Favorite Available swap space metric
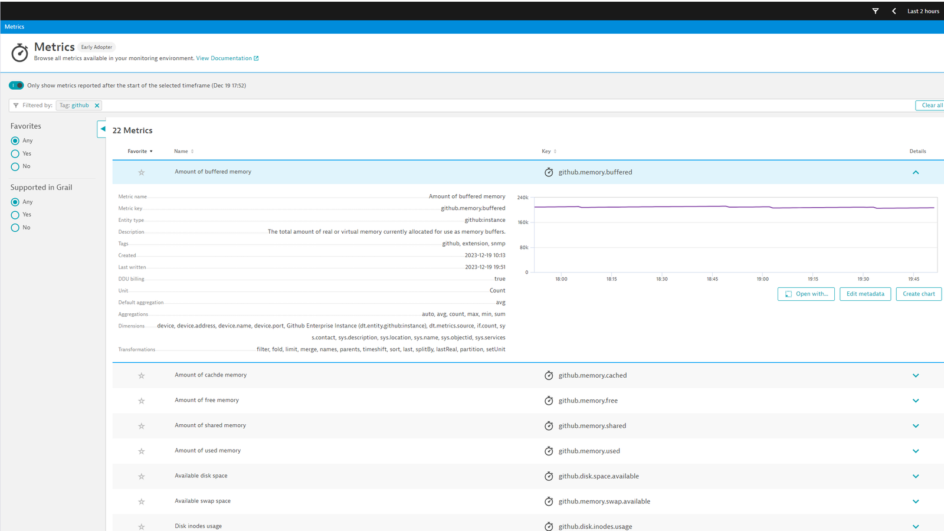 point(142,502)
